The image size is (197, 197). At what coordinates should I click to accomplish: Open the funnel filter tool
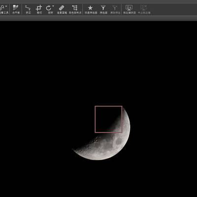tap(103, 8)
